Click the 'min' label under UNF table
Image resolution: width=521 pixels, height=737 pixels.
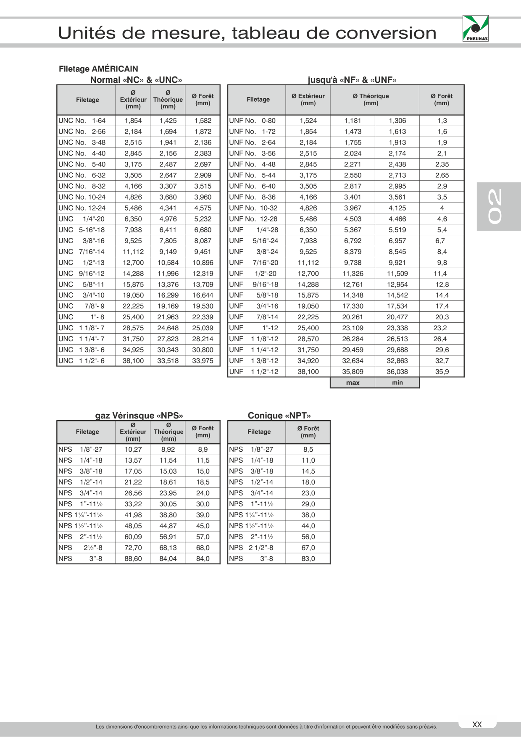(x=397, y=383)
